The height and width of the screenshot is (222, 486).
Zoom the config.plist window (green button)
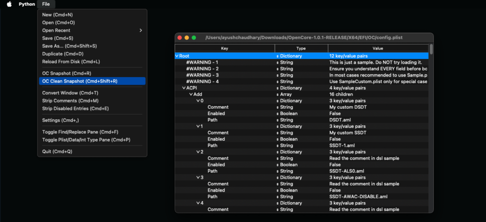tap(194, 38)
